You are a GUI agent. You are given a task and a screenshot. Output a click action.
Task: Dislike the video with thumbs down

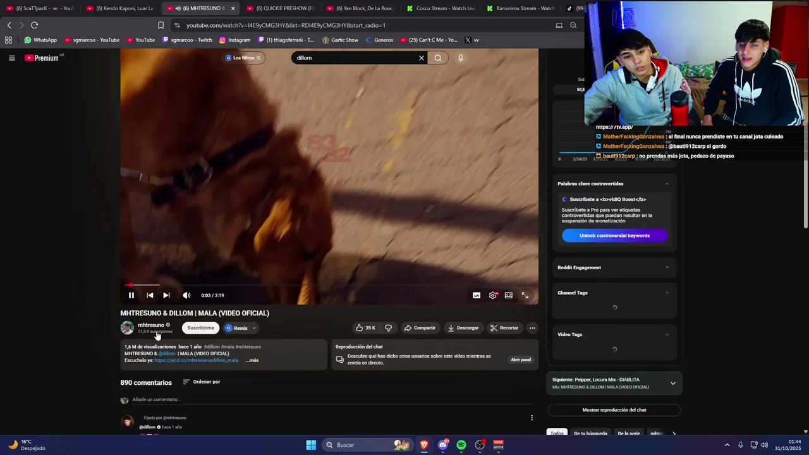pyautogui.click(x=388, y=328)
